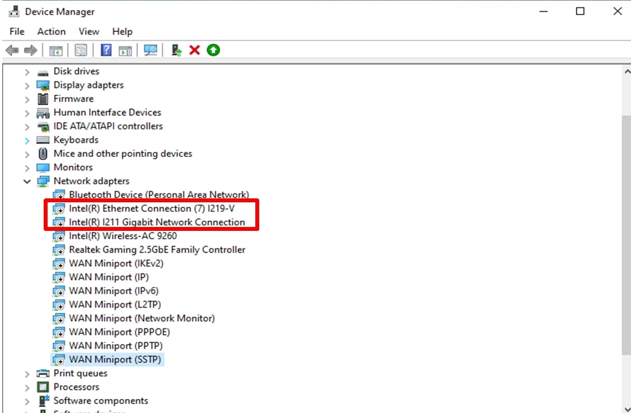Image resolution: width=631 pixels, height=413 pixels.
Task: Select Realtek Gaming 2.5GbE Family Controller
Action: [x=157, y=249]
